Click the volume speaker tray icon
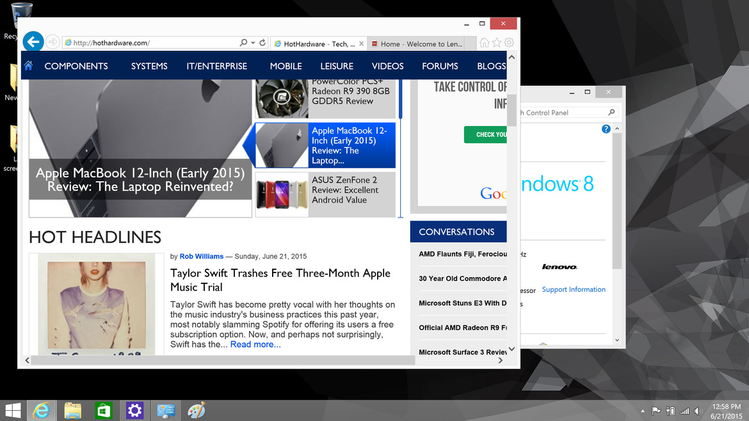 coord(698,411)
